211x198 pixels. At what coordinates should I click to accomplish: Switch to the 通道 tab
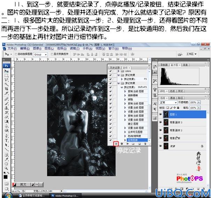click(x=172, y=98)
